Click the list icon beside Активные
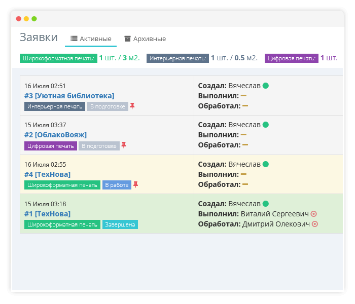 tap(74, 39)
